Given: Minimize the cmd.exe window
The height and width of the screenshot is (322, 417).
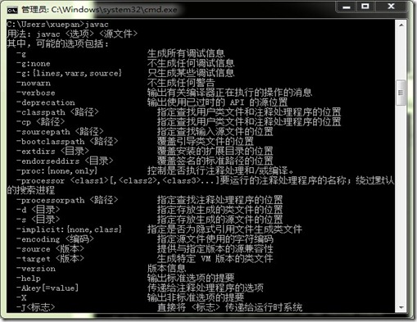Looking at the screenshot, I should pyautogui.click(x=347, y=7).
